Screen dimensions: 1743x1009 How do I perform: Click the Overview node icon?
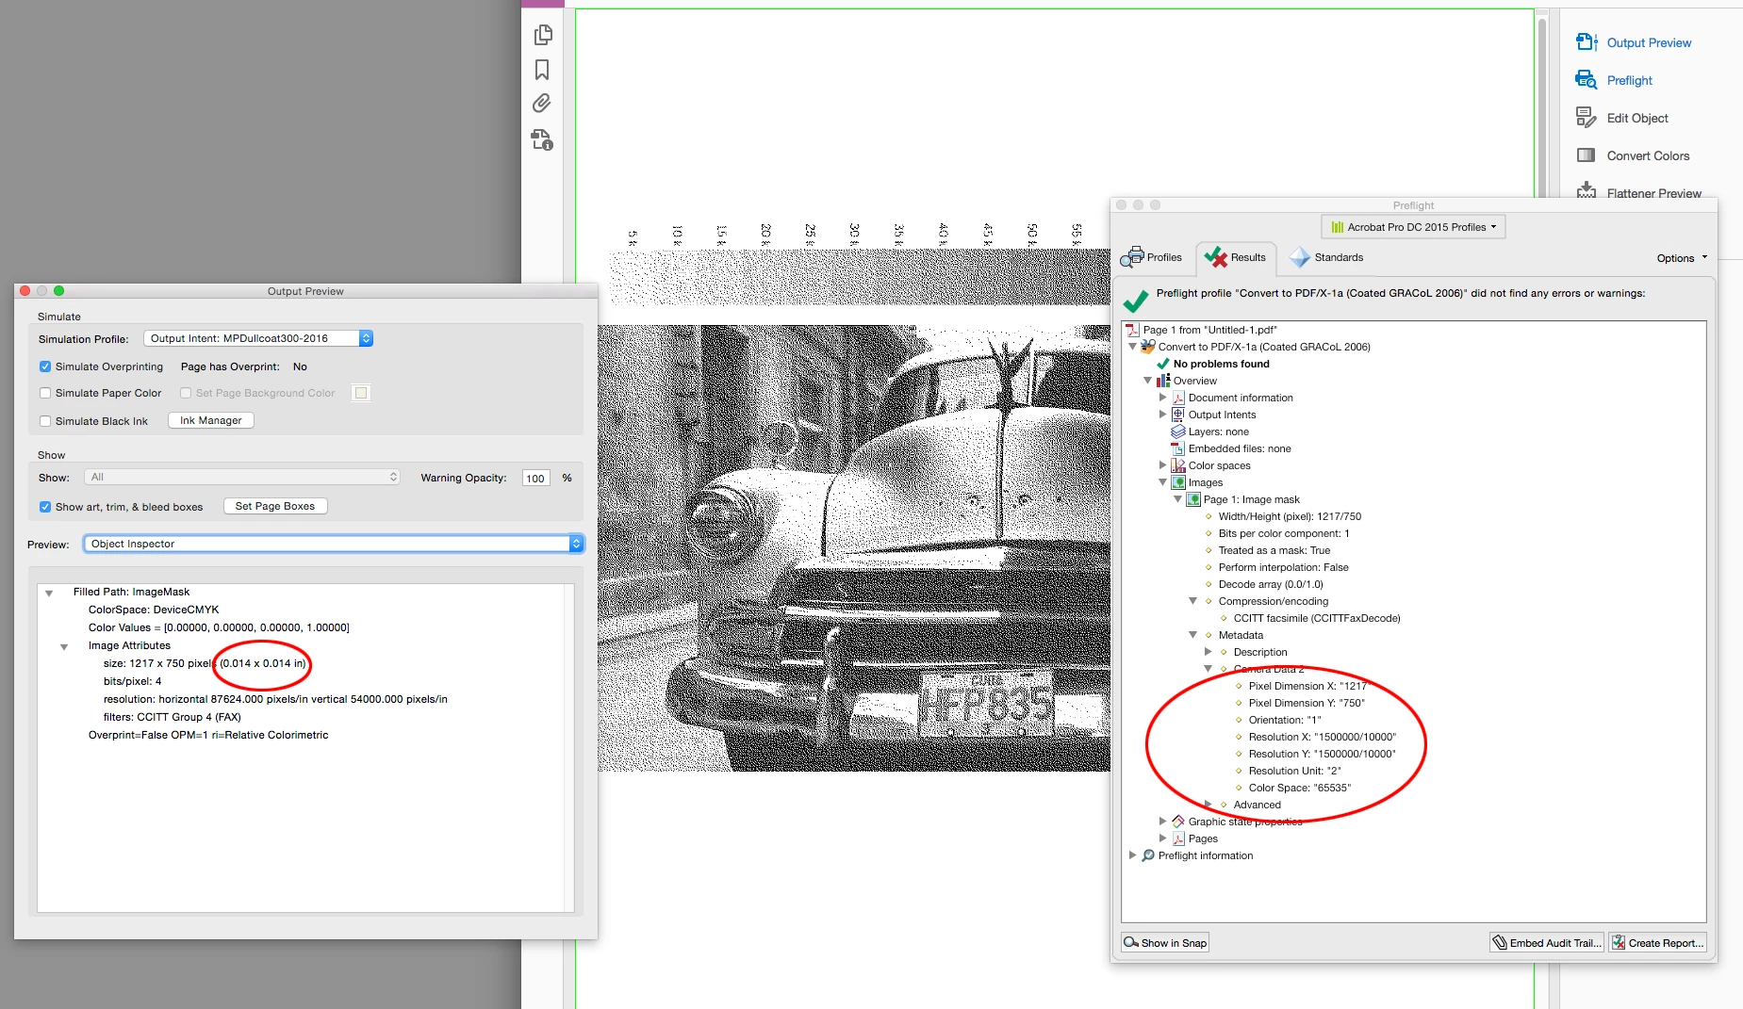point(1163,381)
